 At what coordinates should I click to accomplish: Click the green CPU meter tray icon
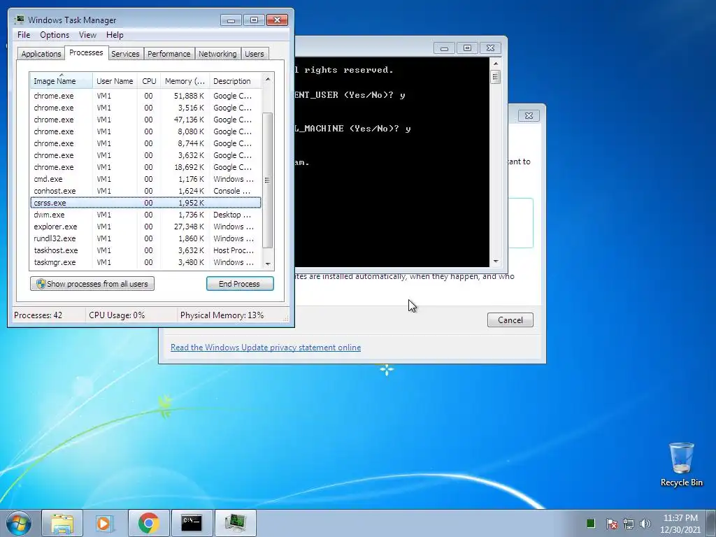[x=590, y=523]
